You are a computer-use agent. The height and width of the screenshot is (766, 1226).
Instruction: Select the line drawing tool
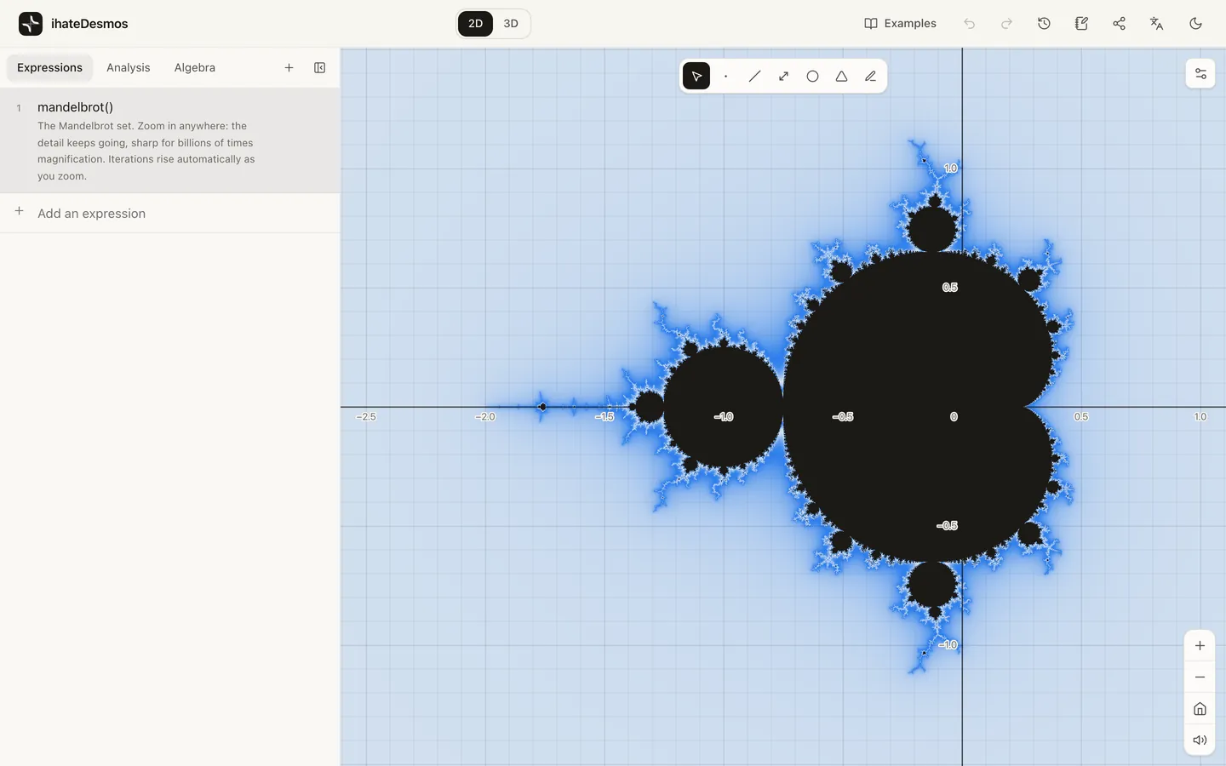[754, 77]
